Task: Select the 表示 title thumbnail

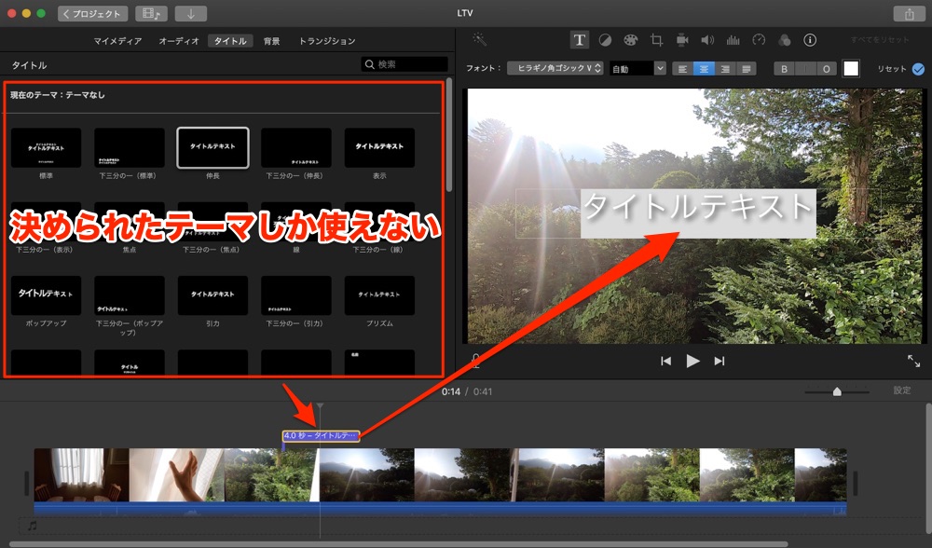Action: (379, 147)
